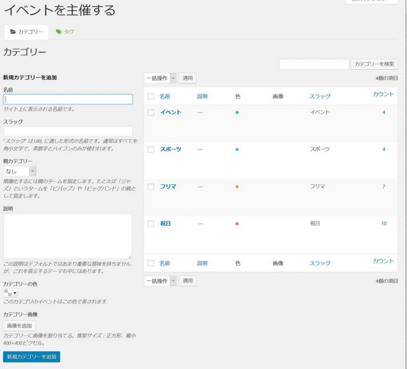Open the スポーツ category name link
Image resolution: width=407 pixels, height=369 pixels.
click(x=171, y=150)
